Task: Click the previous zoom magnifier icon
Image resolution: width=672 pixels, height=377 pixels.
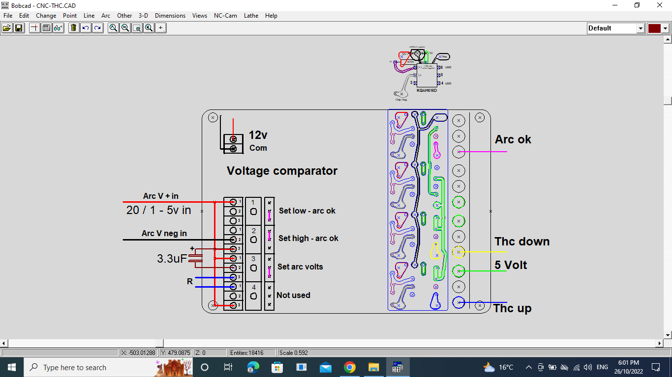Action: [149, 28]
